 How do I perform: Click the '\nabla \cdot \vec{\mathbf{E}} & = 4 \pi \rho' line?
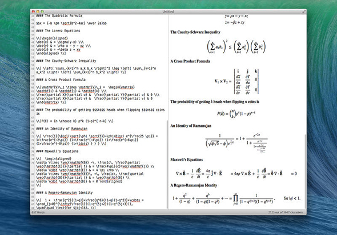click(x=77, y=170)
